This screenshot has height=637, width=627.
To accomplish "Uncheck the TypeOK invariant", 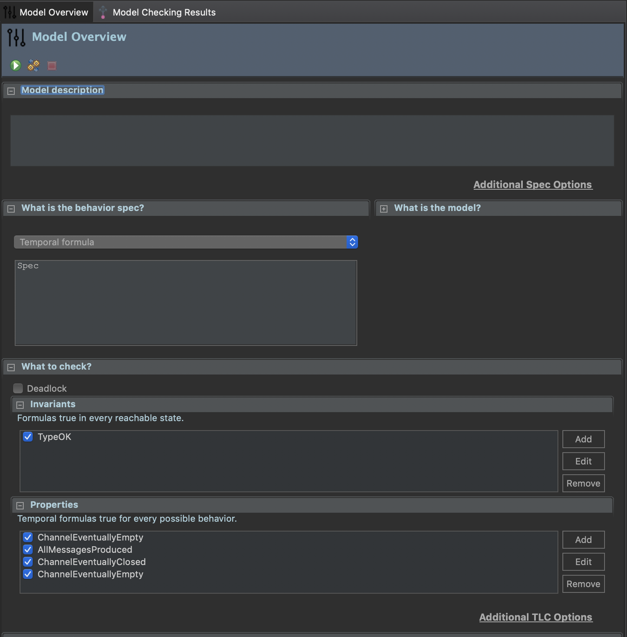I will click(x=28, y=437).
